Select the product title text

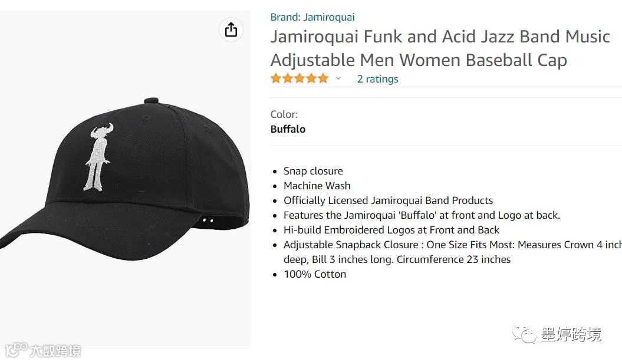(x=440, y=48)
